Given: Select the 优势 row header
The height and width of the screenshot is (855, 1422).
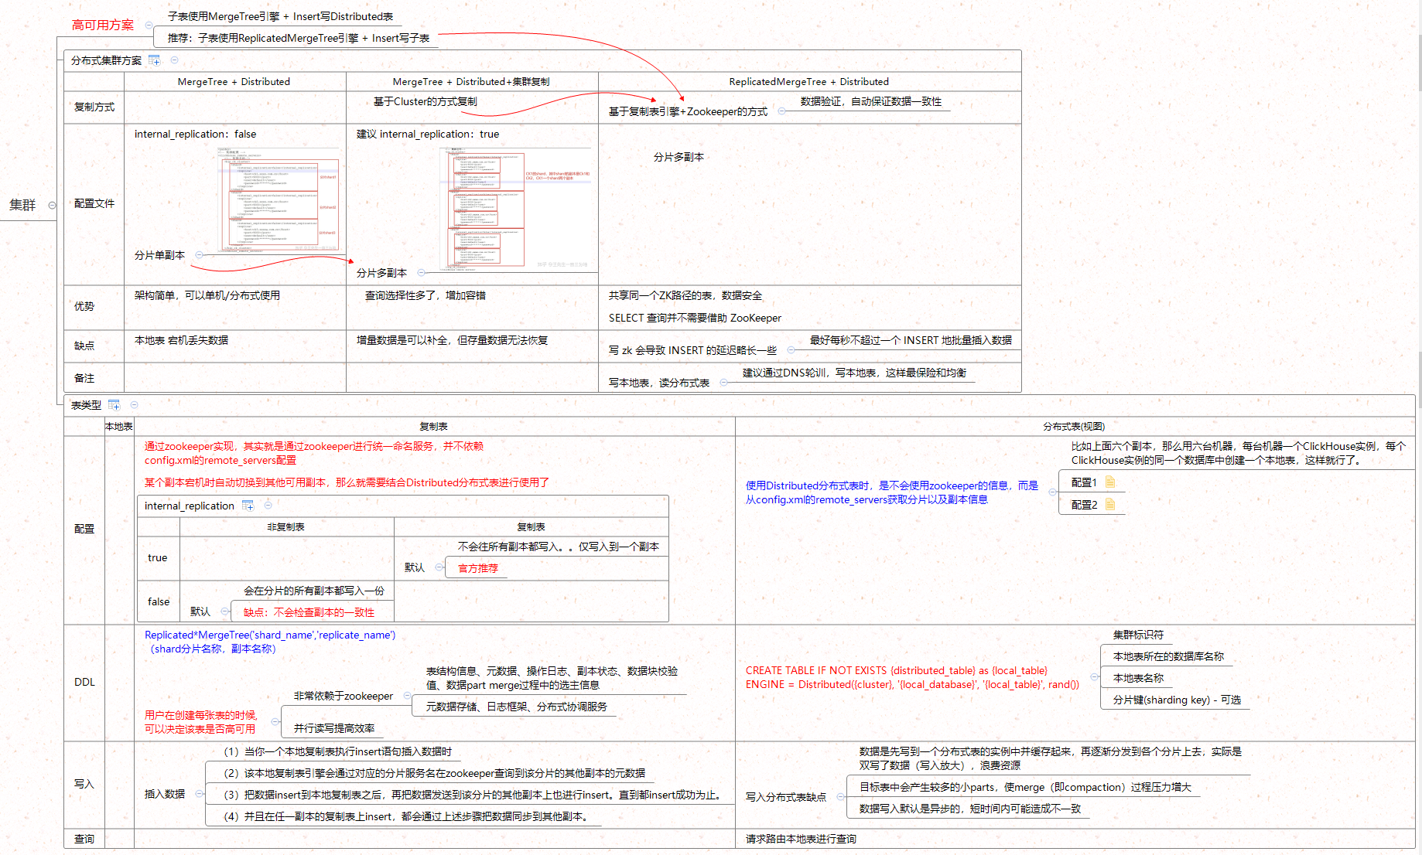Looking at the screenshot, I should (x=84, y=307).
